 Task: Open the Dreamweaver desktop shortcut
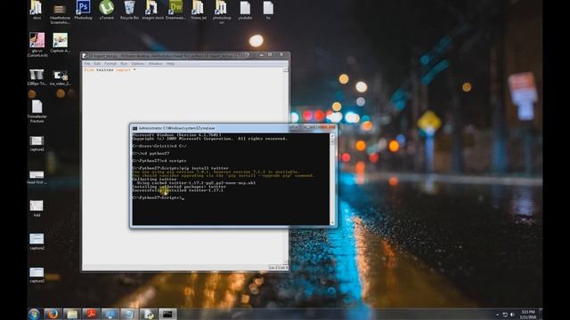pos(176,10)
